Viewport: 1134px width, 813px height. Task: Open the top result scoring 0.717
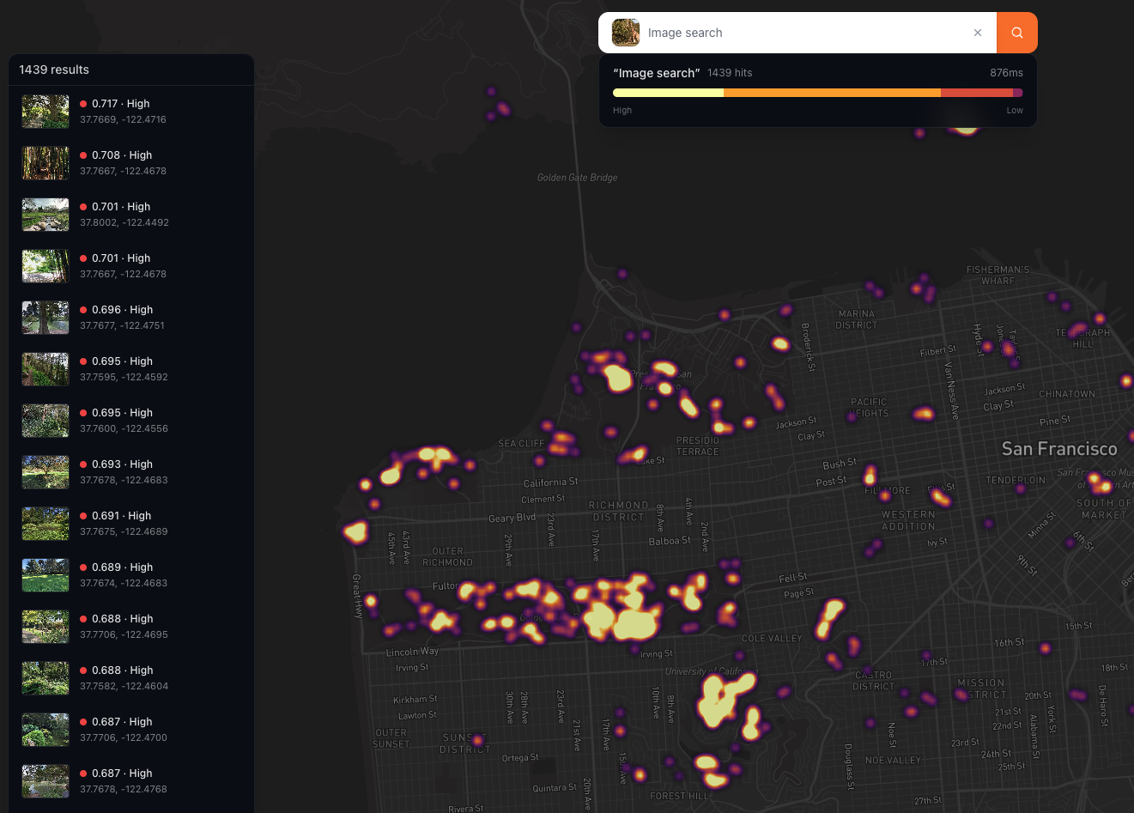coord(130,112)
